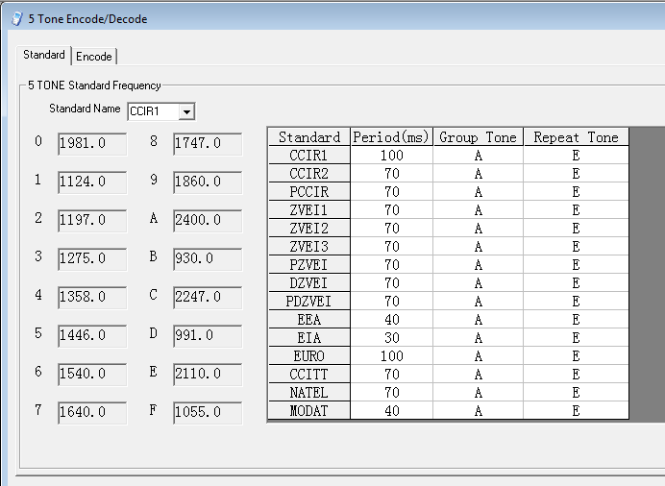Click the tone A frequency field 2400.0
Viewport: 665px width, 486px height.
tap(208, 220)
